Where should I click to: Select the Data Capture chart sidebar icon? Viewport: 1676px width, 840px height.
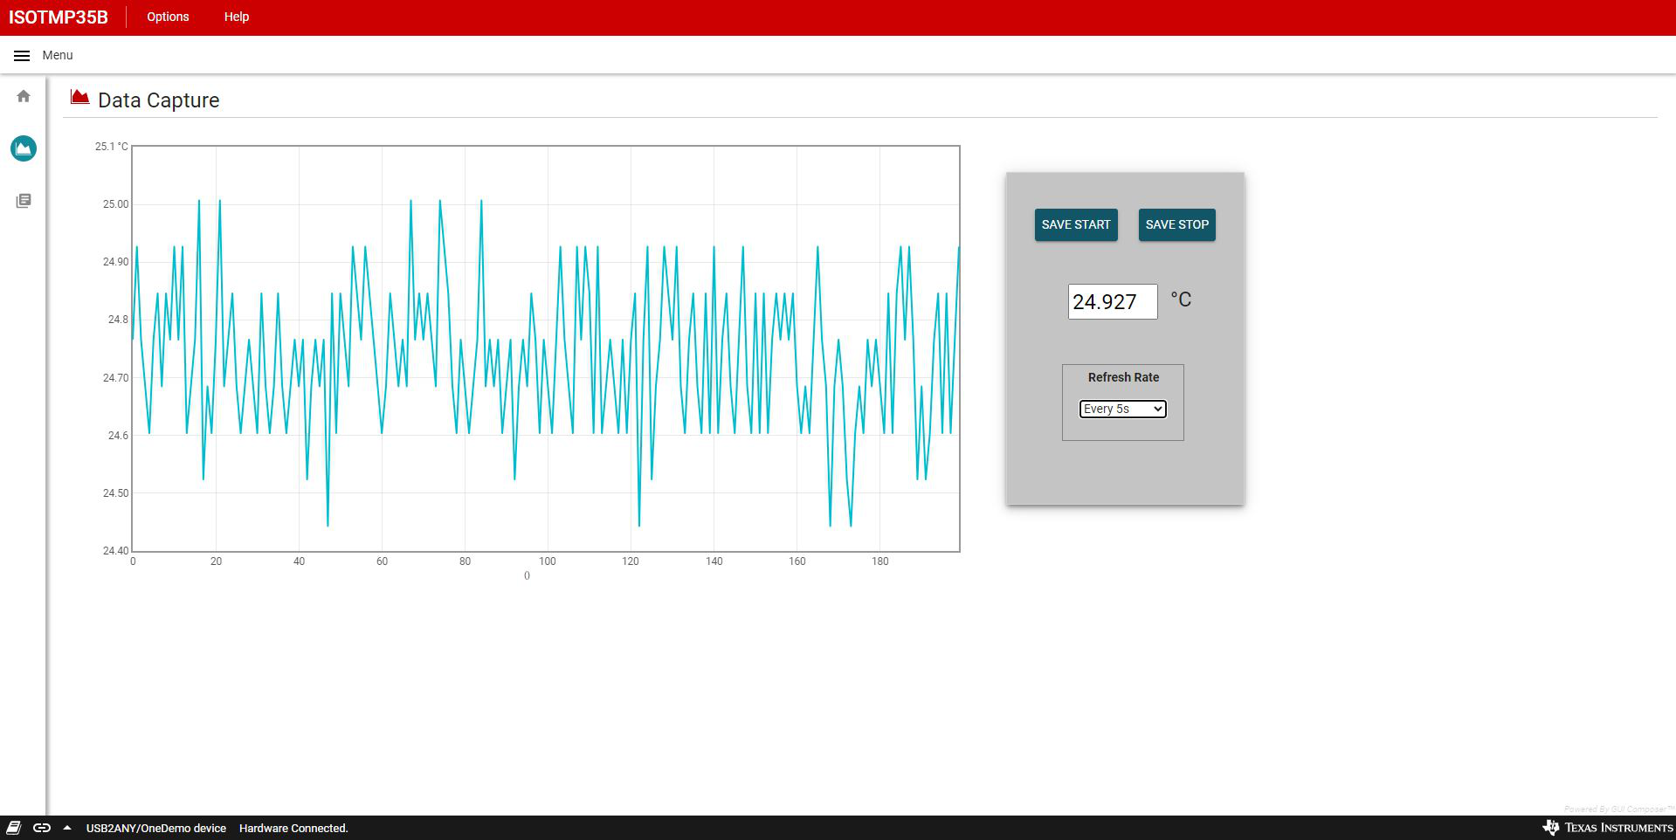pyautogui.click(x=24, y=148)
